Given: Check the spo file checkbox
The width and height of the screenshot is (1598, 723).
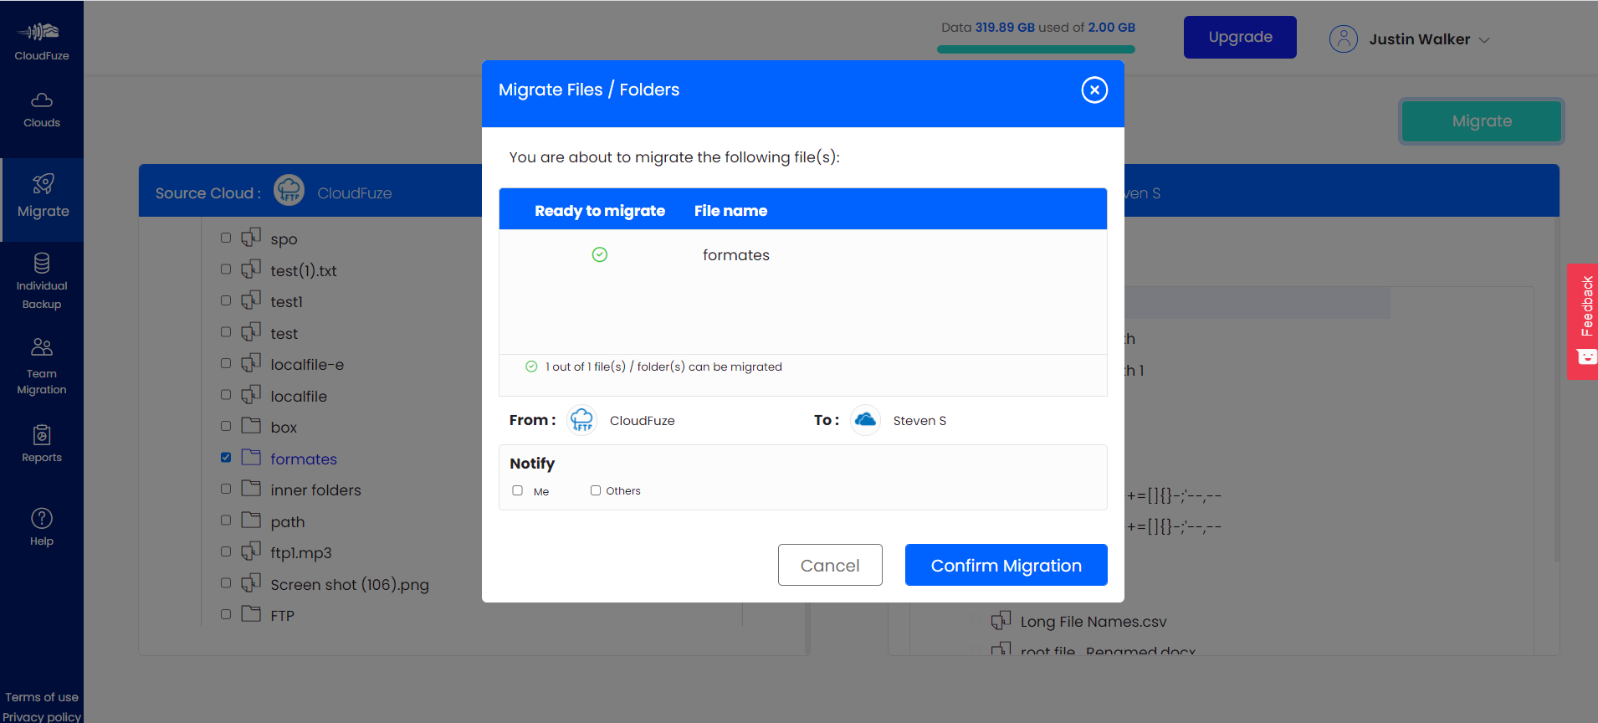Looking at the screenshot, I should point(226,238).
